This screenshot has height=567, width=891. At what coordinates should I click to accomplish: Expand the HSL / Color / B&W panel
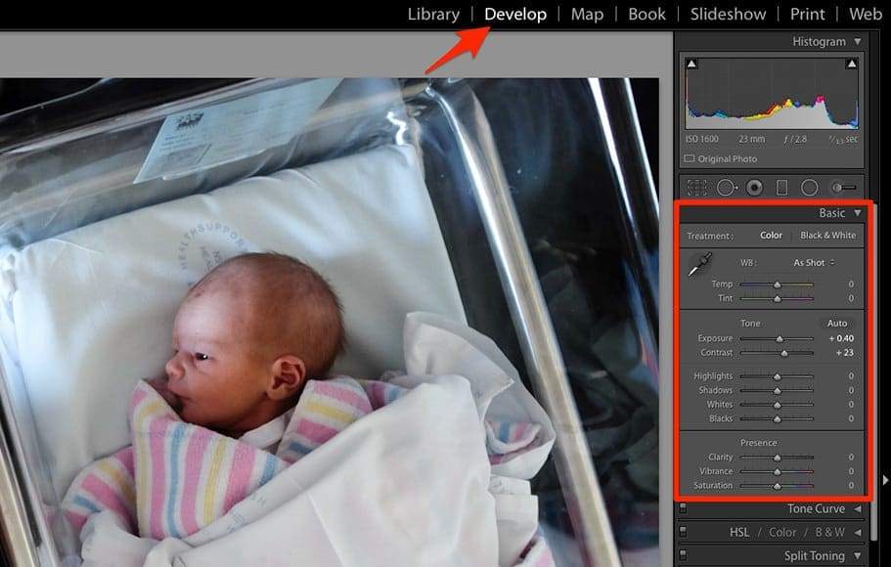click(858, 533)
